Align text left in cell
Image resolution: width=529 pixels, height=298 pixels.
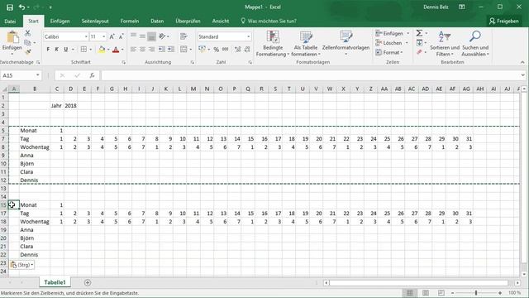(x=134, y=50)
